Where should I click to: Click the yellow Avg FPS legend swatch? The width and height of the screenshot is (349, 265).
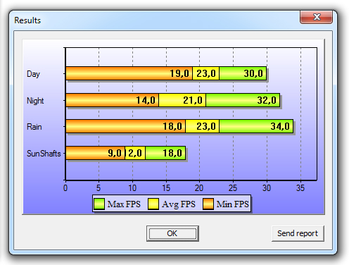click(153, 204)
